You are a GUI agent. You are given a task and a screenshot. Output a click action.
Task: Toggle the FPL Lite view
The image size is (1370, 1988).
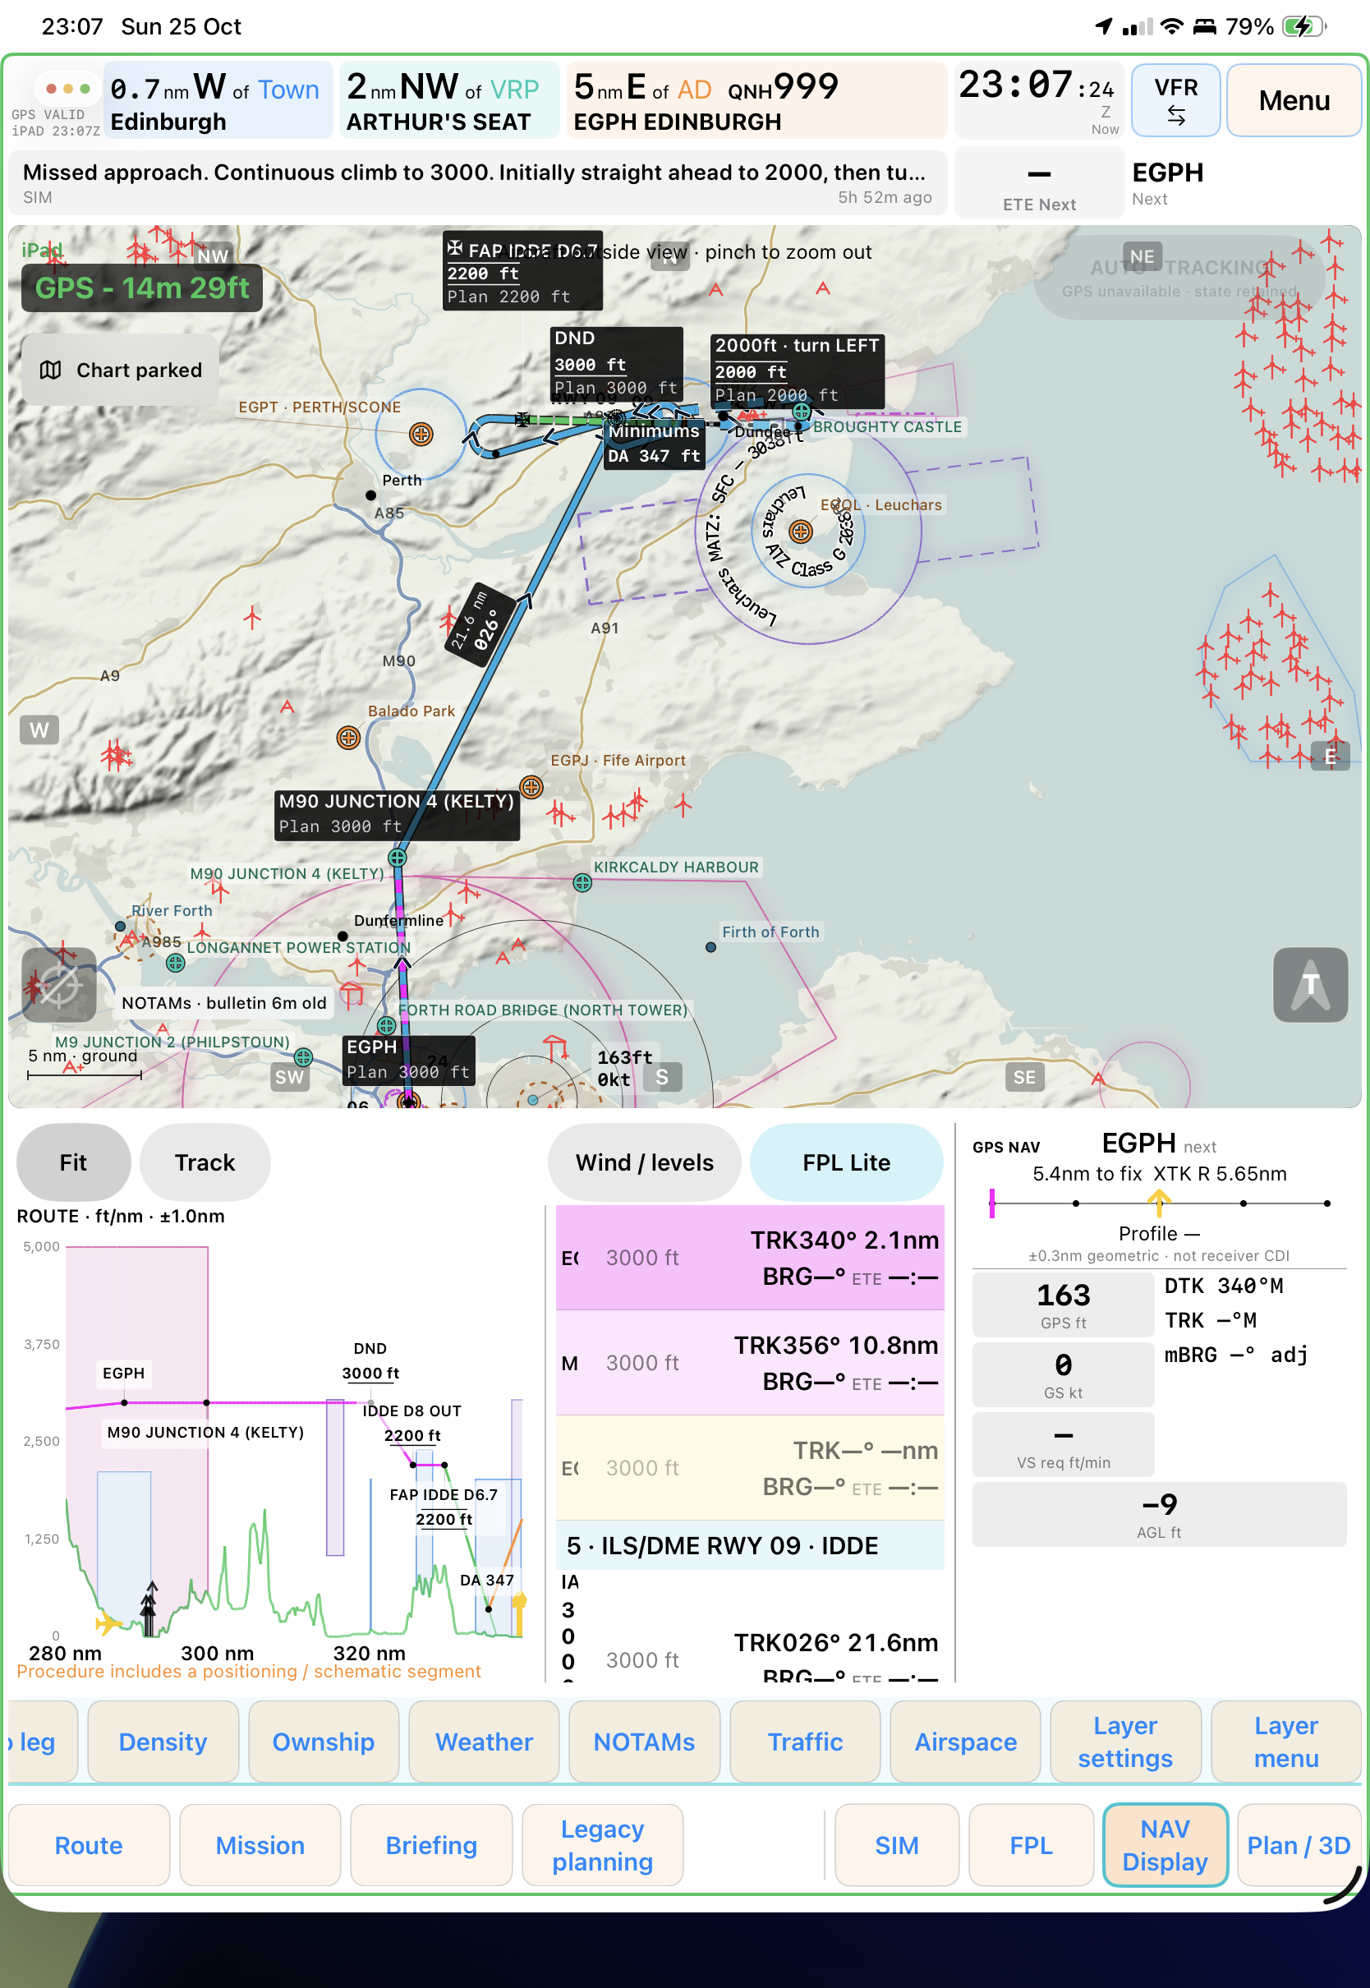(845, 1162)
